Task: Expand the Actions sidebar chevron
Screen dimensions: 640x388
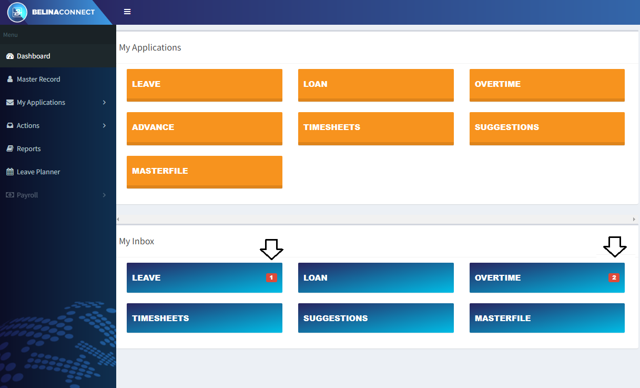Action: pyautogui.click(x=104, y=125)
